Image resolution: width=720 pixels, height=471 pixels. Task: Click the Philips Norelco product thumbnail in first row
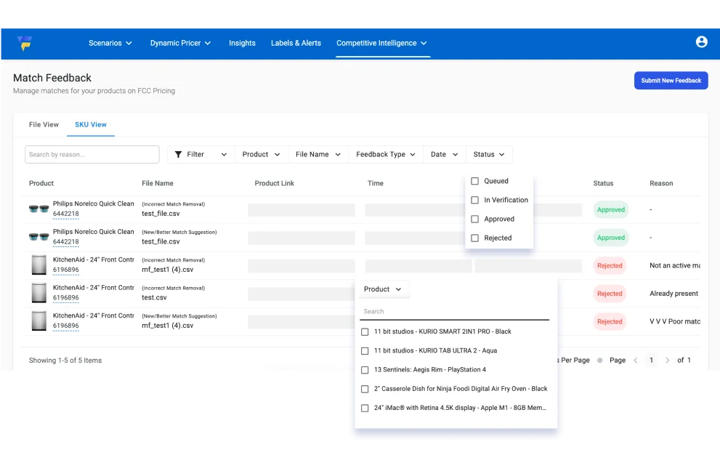click(39, 209)
